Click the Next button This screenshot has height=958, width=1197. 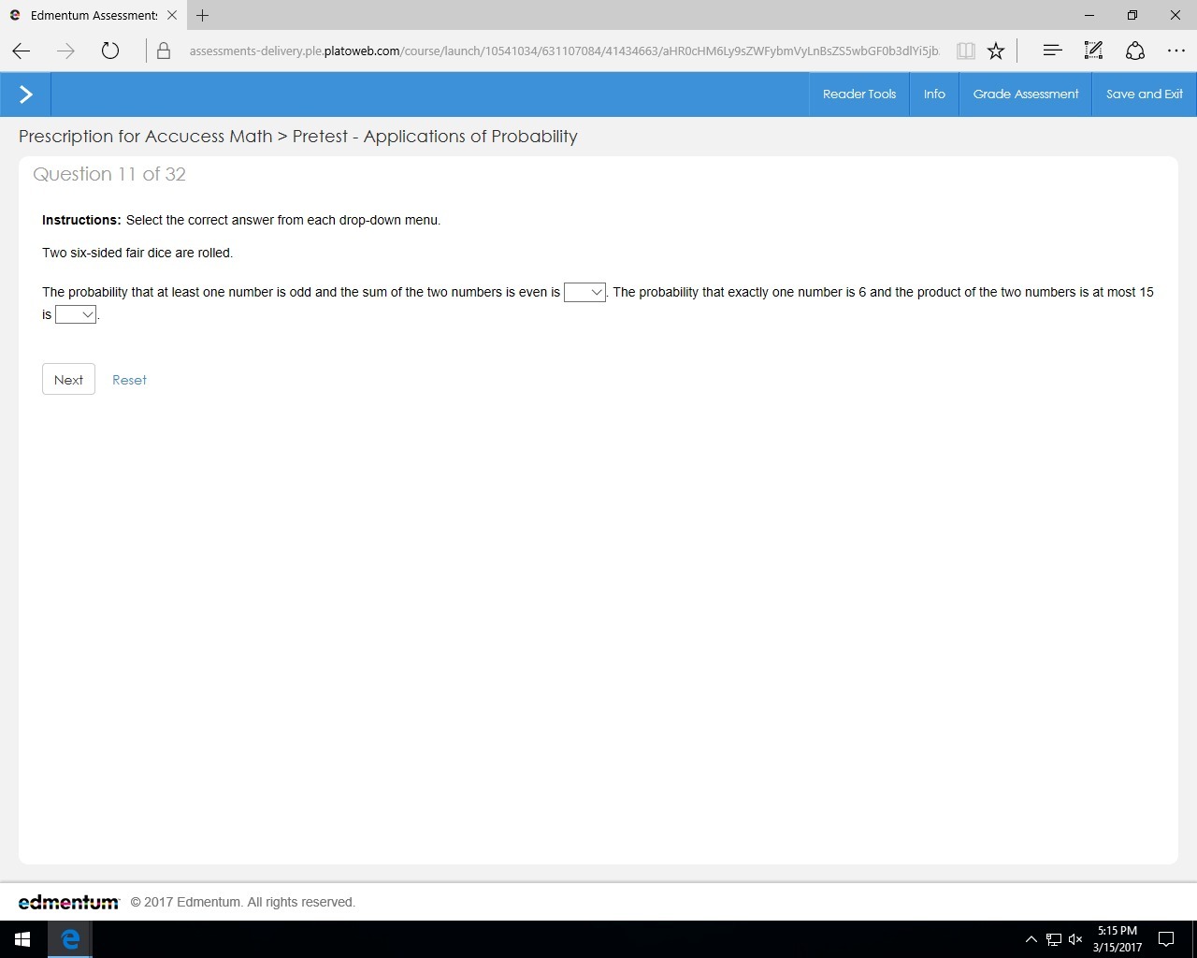68,380
